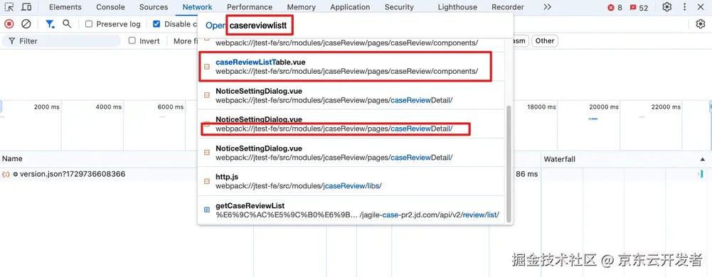This screenshot has width=712, height=277.
Task: Open network panel settings gear
Action: pyautogui.click(x=701, y=24)
